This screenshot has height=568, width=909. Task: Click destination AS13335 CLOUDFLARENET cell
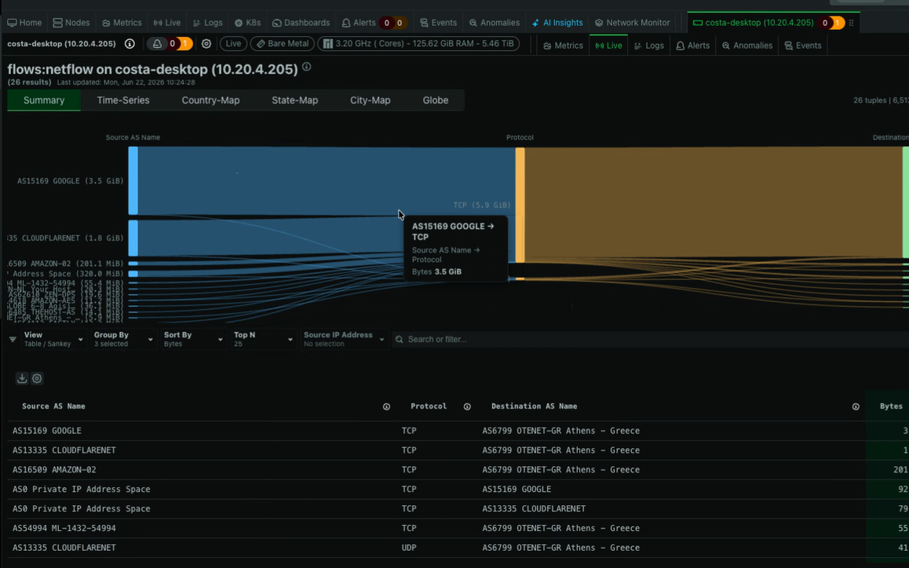tap(534, 508)
